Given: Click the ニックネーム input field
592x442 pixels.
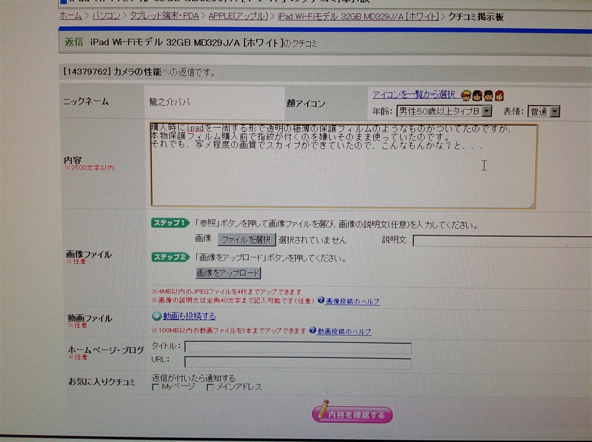Looking at the screenshot, I should [x=214, y=102].
